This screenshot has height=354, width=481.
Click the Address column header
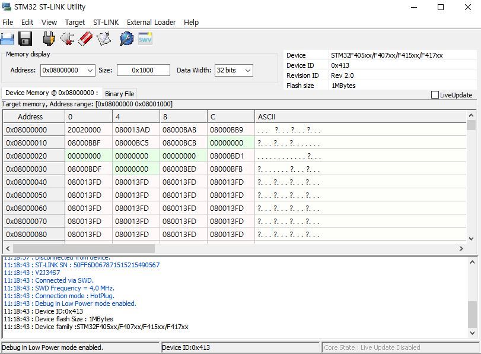pos(34,117)
